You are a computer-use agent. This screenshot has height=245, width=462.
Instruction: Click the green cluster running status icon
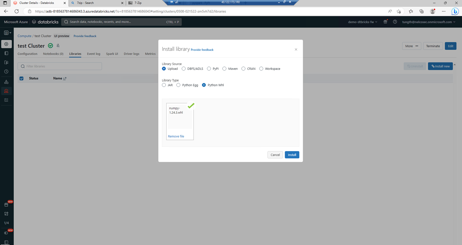coord(51,46)
